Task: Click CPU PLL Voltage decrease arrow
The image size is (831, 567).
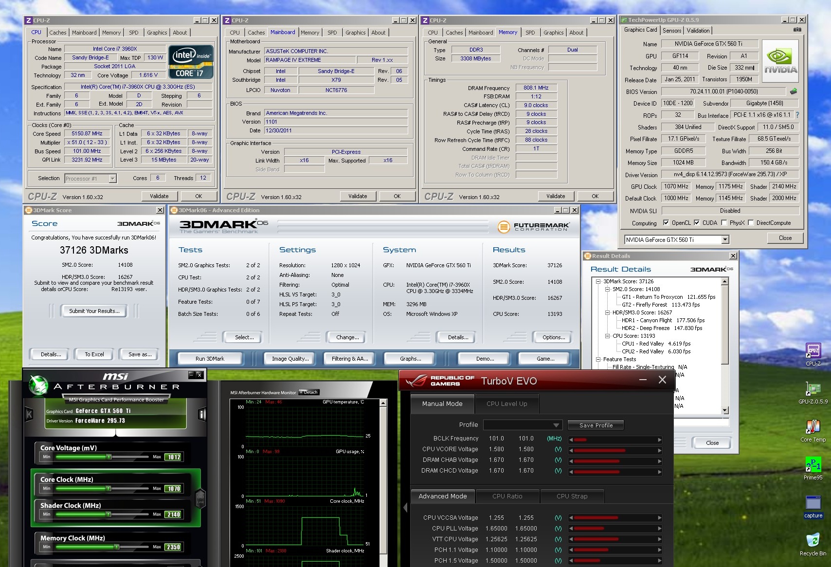Action: [571, 529]
